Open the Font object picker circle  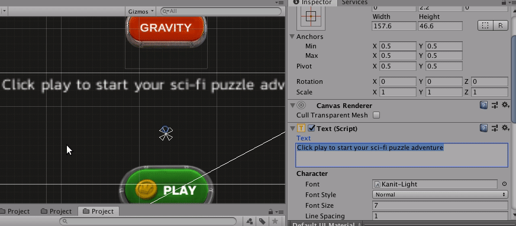tap(504, 184)
